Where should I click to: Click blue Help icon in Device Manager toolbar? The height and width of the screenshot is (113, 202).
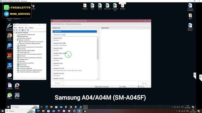(x=22, y=30)
